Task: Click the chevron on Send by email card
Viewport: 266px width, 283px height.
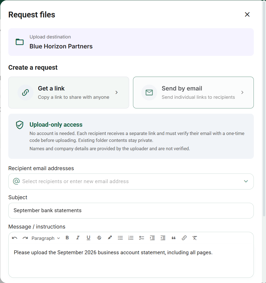Action: point(242,92)
